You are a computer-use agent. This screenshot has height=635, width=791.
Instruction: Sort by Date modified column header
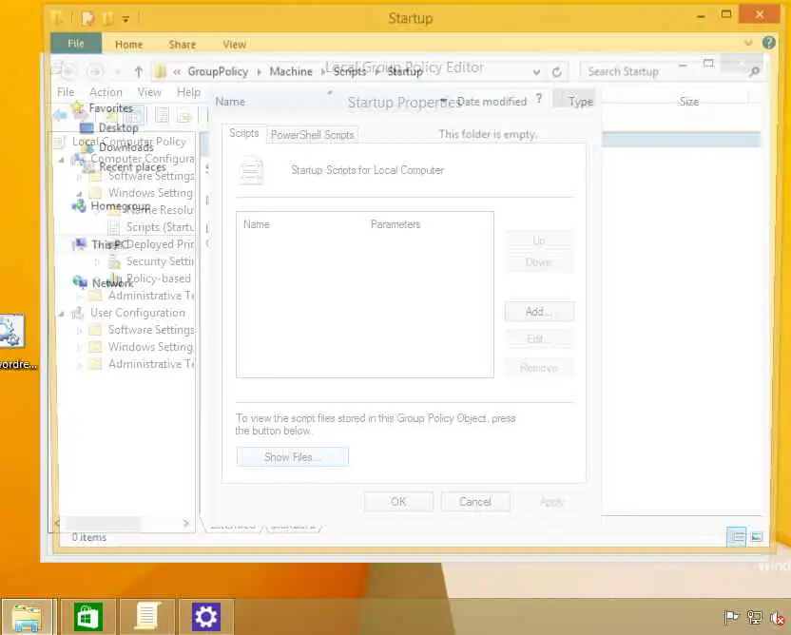[492, 102]
